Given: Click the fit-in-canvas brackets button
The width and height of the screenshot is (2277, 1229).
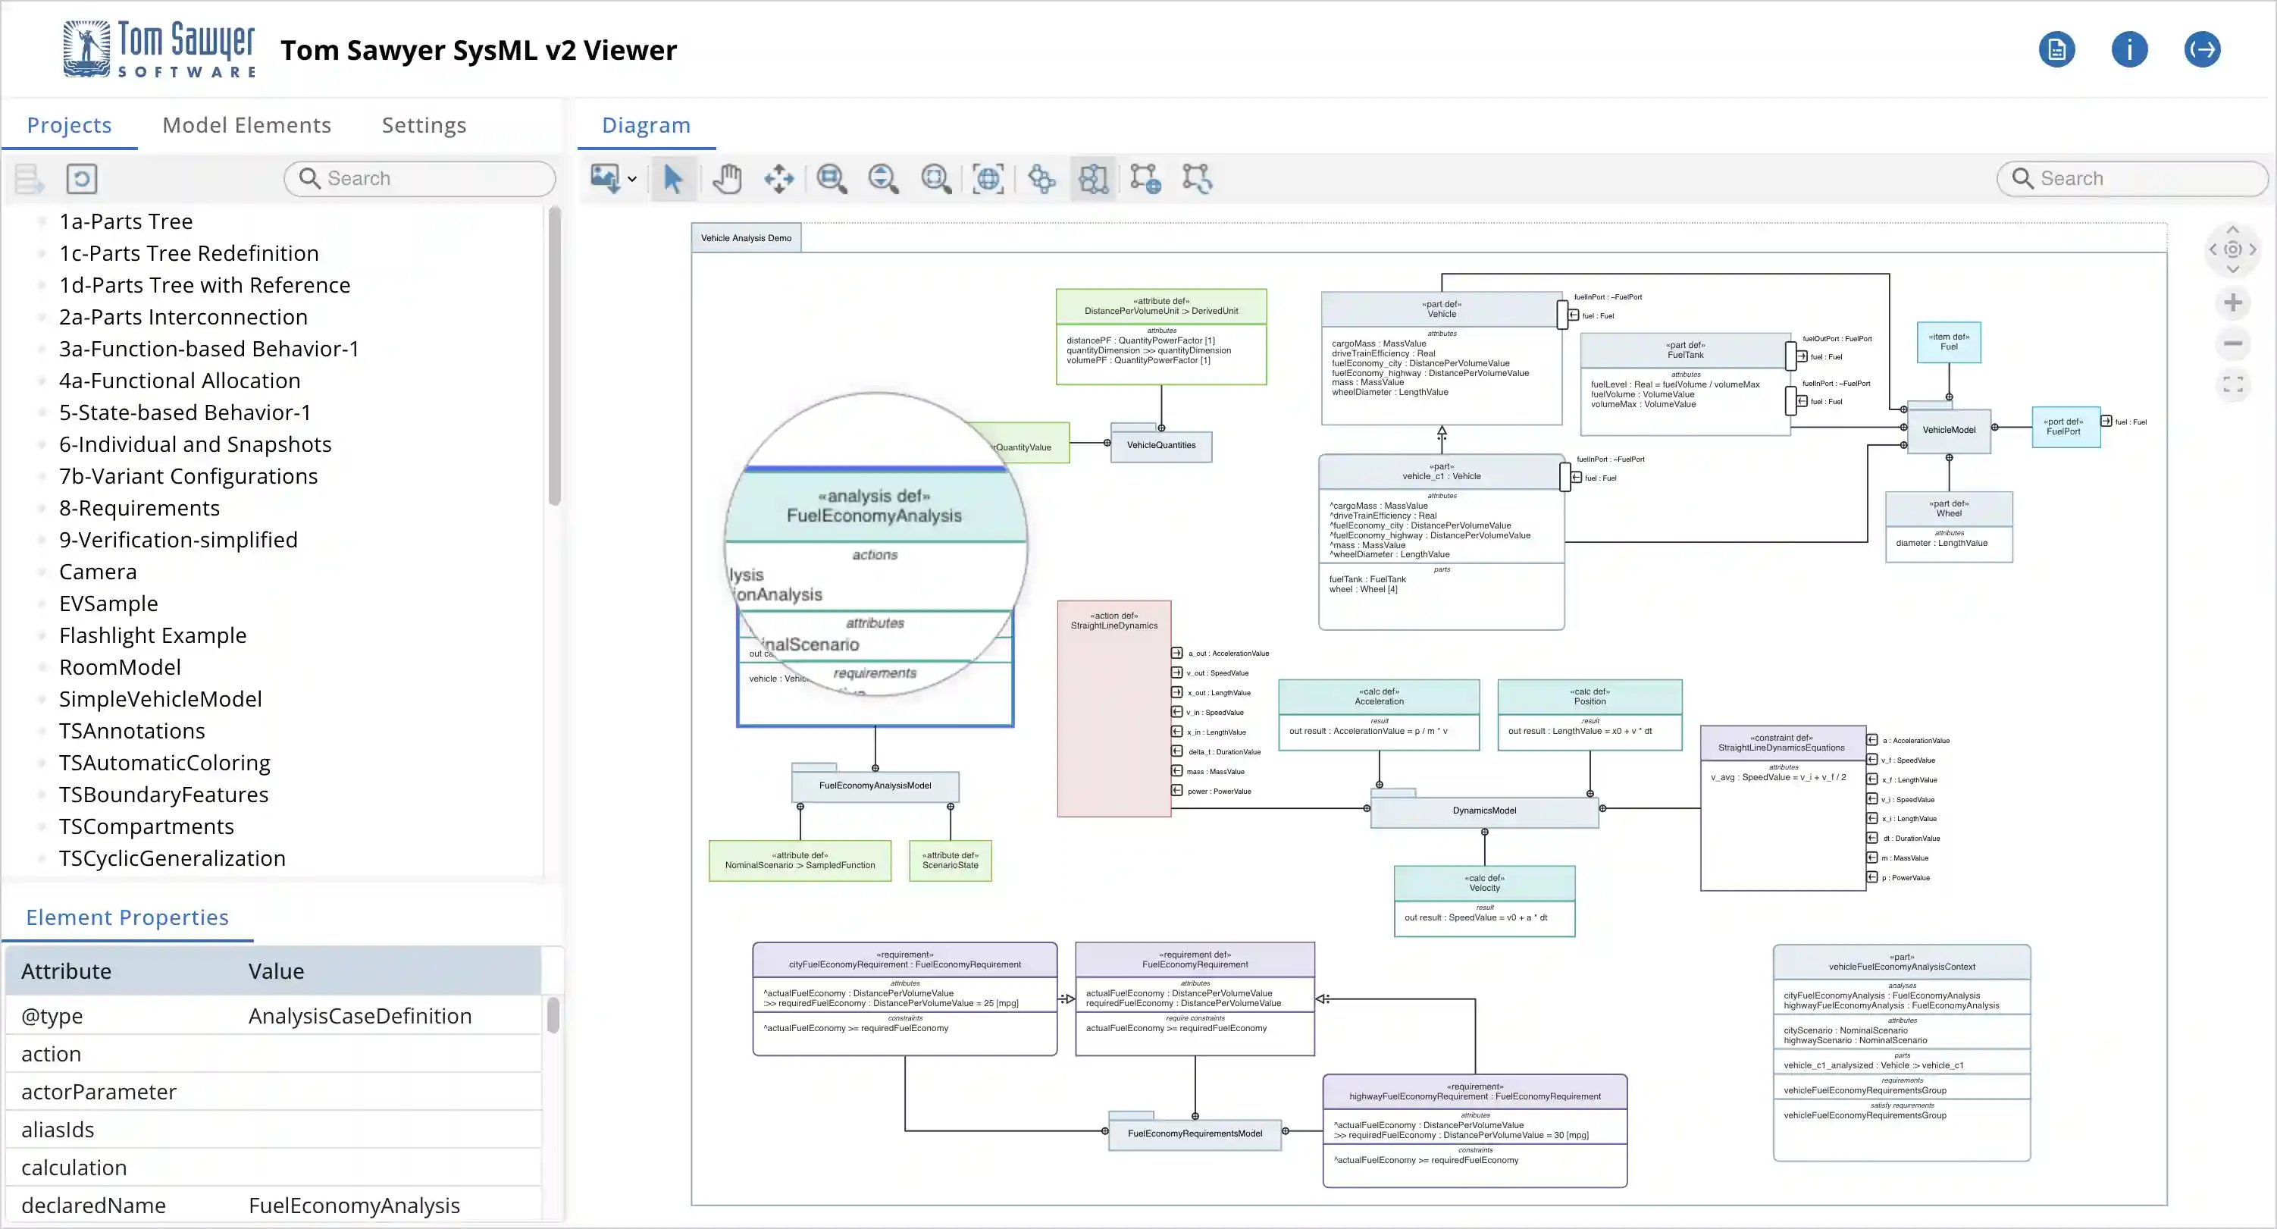Looking at the screenshot, I should pyautogui.click(x=2233, y=384).
